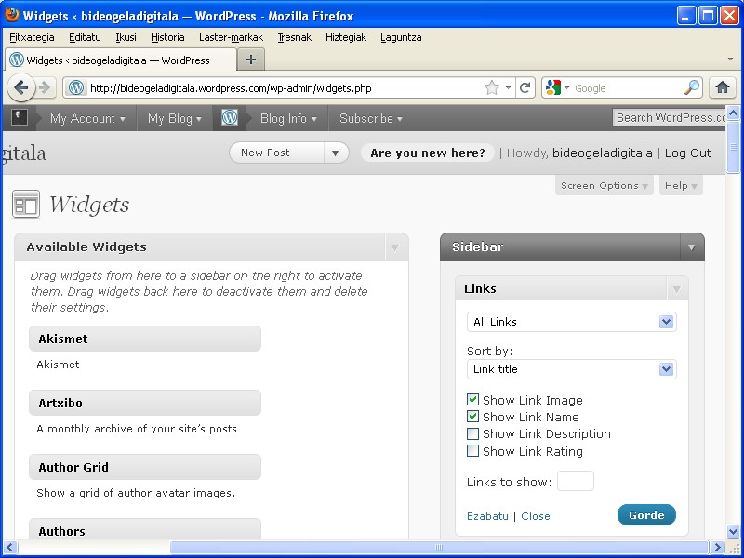Expand the Help tab
744x558 pixels.
pyautogui.click(x=681, y=185)
